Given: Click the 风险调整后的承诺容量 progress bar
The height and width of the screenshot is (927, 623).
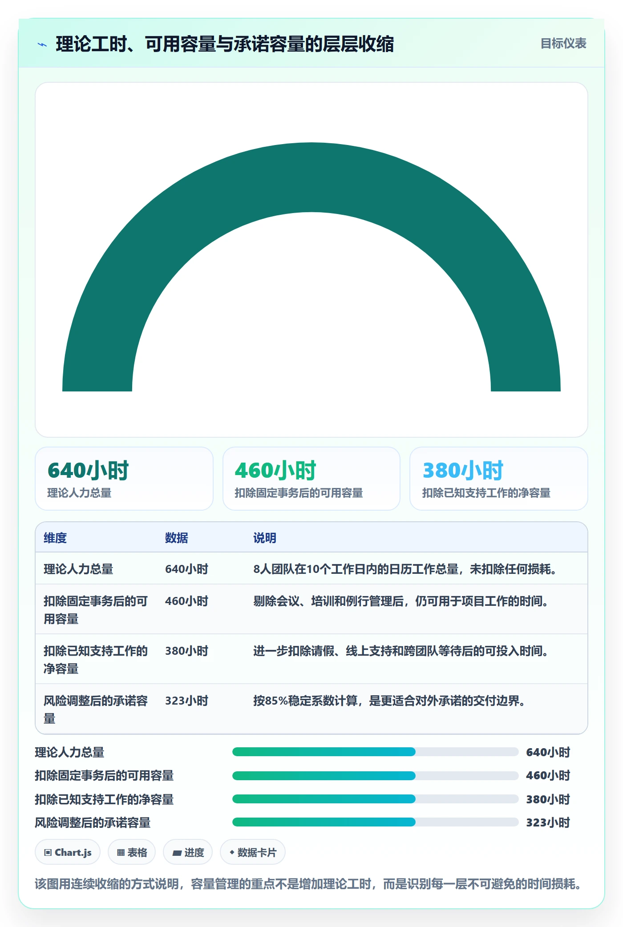Looking at the screenshot, I should tap(375, 822).
